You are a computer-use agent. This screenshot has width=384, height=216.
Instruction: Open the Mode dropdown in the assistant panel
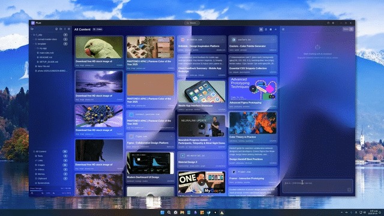348,29
